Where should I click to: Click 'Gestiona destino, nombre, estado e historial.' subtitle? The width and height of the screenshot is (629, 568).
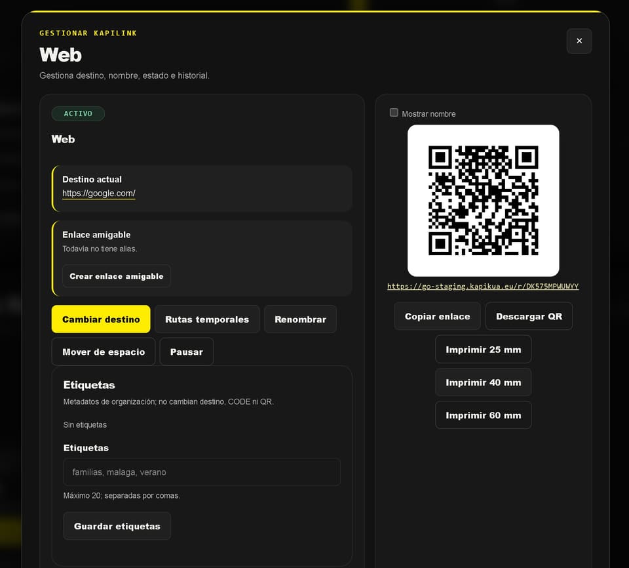(124, 75)
